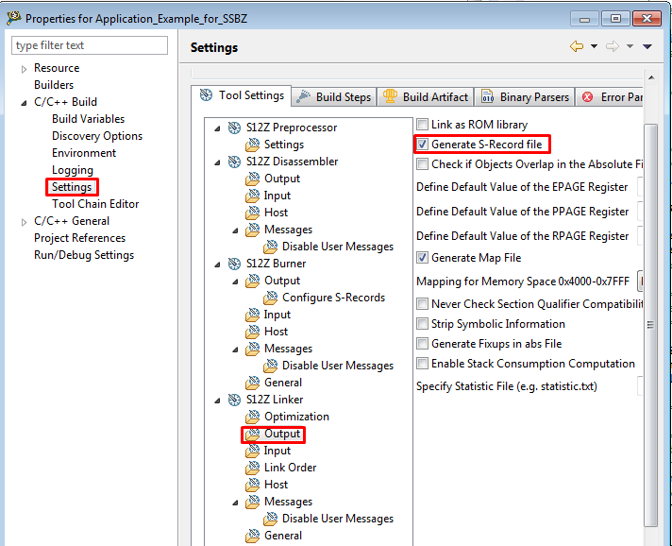Expand the C/C++ General node
Image resolution: width=672 pixels, height=546 pixels.
click(x=24, y=222)
